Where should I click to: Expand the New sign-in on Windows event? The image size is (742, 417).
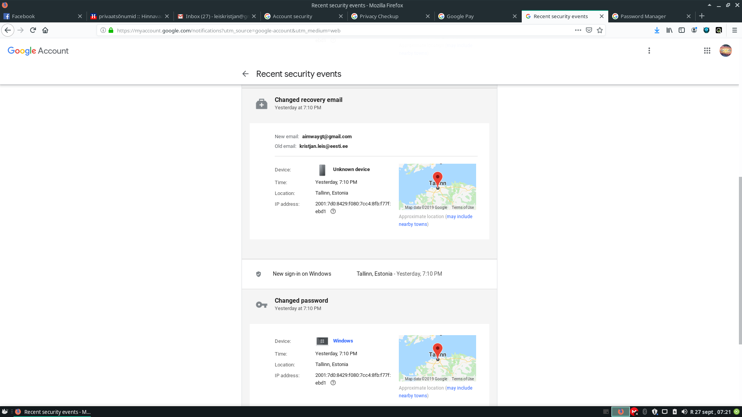(369, 274)
